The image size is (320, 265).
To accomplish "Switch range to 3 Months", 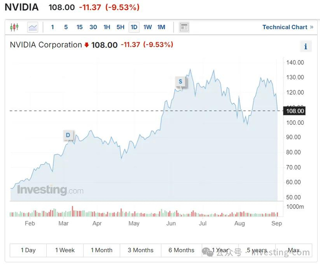I will coord(140,250).
